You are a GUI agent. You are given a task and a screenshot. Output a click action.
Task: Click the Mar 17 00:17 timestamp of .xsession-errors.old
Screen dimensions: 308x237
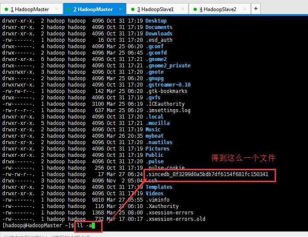[125, 219]
